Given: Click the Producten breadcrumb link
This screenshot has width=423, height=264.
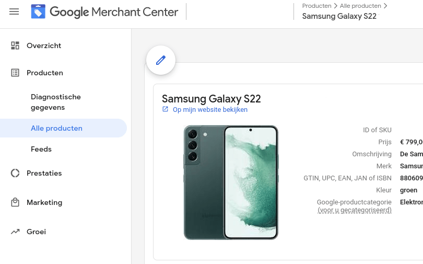Looking at the screenshot, I should pos(317,6).
